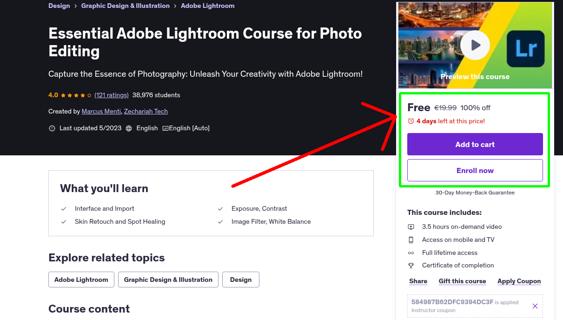The image size is (563, 320).
Task: Click the 100% off text
Action: [x=476, y=108]
